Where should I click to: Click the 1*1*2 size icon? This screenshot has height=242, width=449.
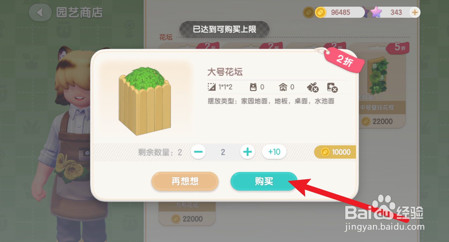point(212,87)
